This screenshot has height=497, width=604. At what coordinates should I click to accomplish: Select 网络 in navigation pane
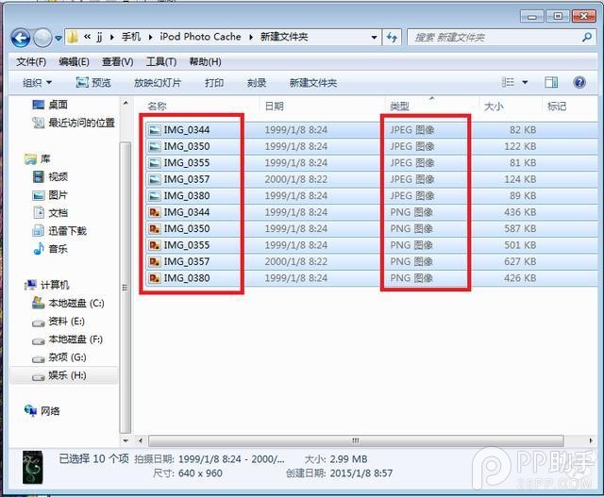(x=42, y=411)
